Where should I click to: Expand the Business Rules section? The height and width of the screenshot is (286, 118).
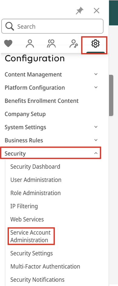(51, 140)
